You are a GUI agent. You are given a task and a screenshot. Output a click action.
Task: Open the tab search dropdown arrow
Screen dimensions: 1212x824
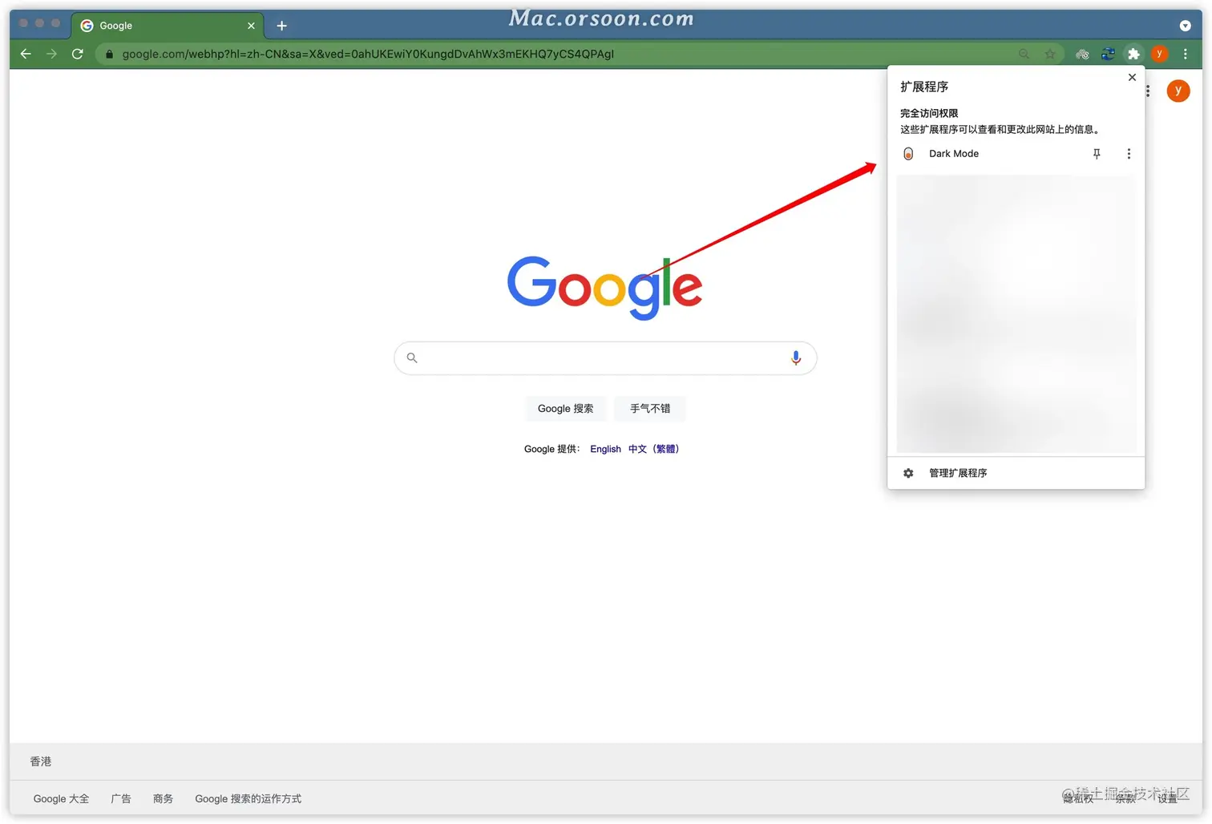coord(1185,26)
